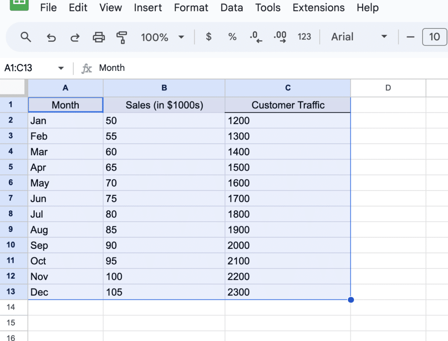Undo the last action
This screenshot has width=448, height=341.
[51, 37]
